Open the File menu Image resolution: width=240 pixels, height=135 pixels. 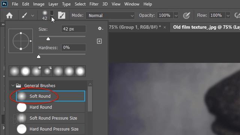tap(15, 4)
